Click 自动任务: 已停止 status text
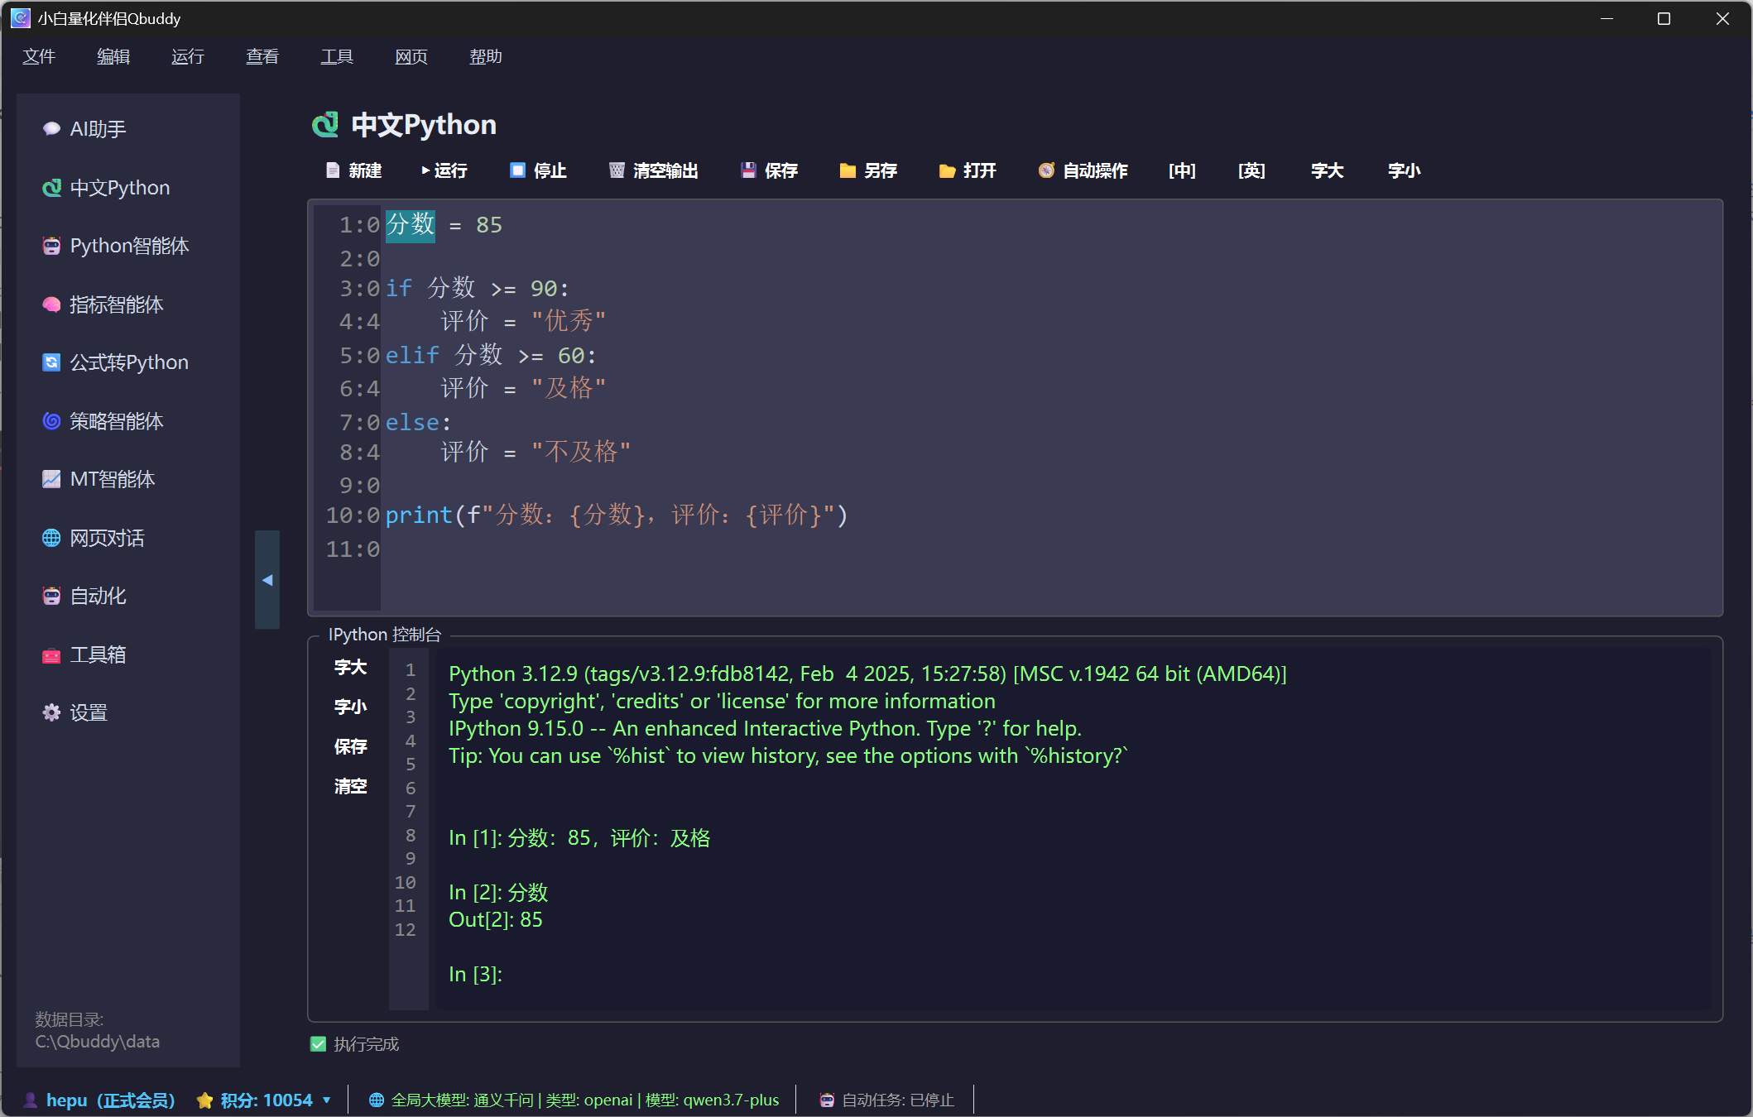Viewport: 1753px width, 1117px height. (x=898, y=1100)
